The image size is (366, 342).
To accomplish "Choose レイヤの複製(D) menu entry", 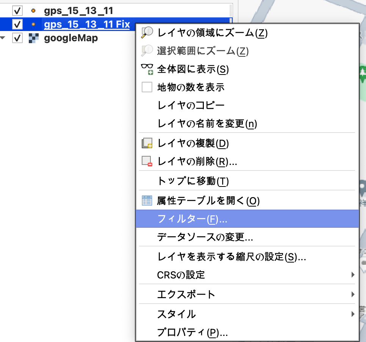I will [247, 143].
